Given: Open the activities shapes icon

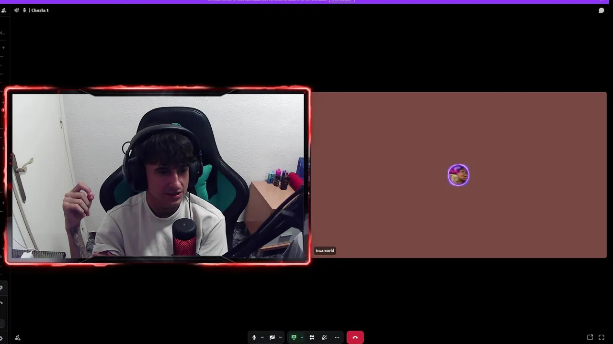Looking at the screenshot, I should [312, 337].
